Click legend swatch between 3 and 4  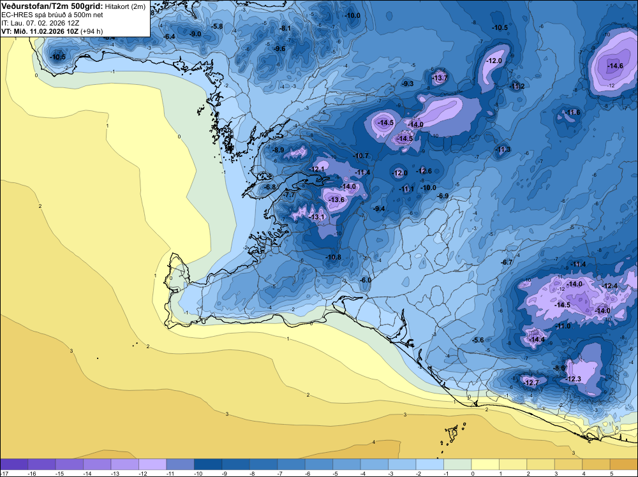tap(568, 464)
